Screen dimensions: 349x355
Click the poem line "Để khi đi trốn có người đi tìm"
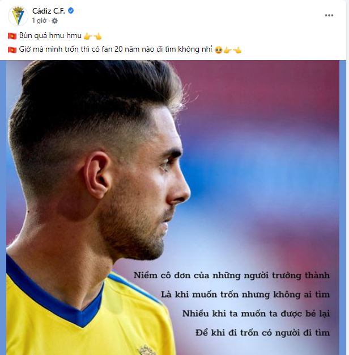coord(262,333)
